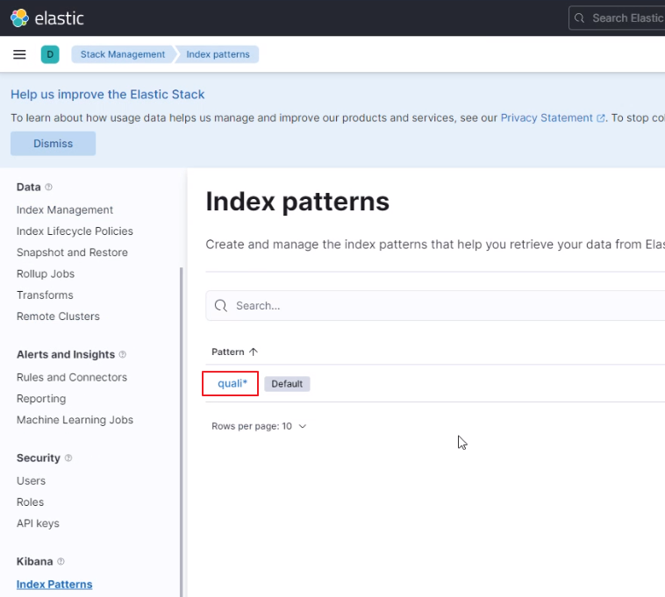Click the Default badge
Screen dimensions: 665x597
point(287,384)
